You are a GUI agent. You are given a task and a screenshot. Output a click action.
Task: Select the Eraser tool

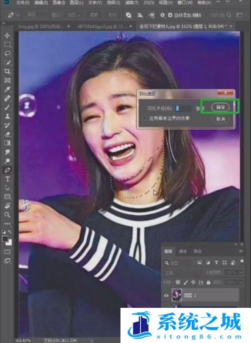(x=7, y=134)
